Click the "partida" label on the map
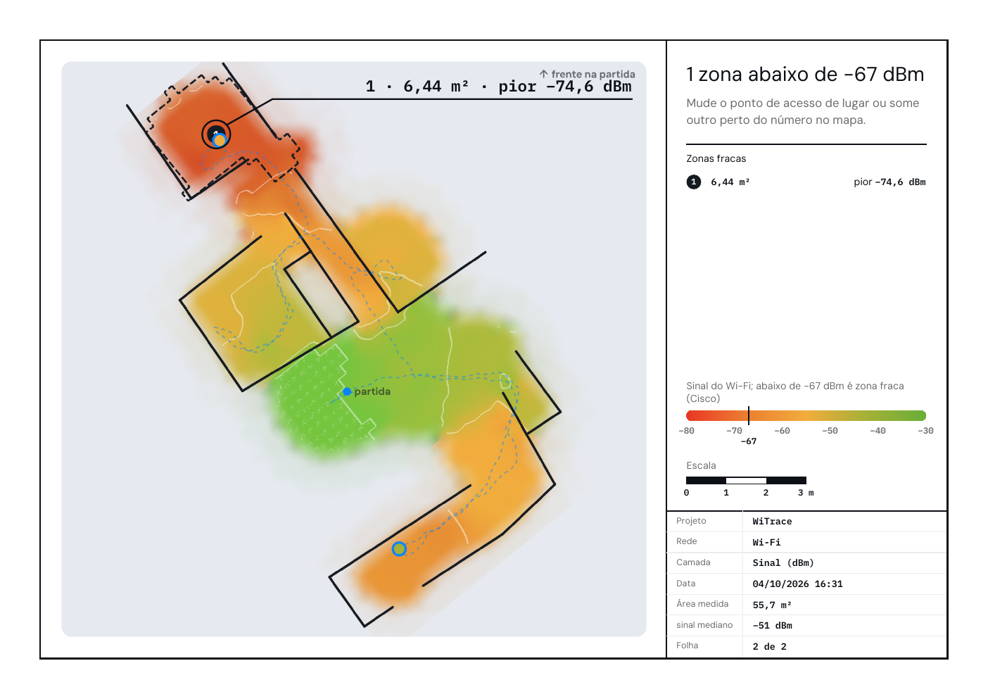 click(372, 391)
